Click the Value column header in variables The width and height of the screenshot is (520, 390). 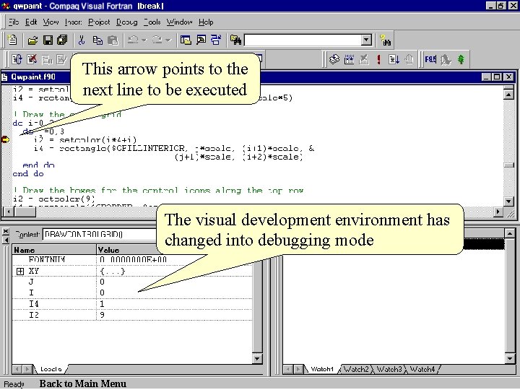click(x=126, y=250)
